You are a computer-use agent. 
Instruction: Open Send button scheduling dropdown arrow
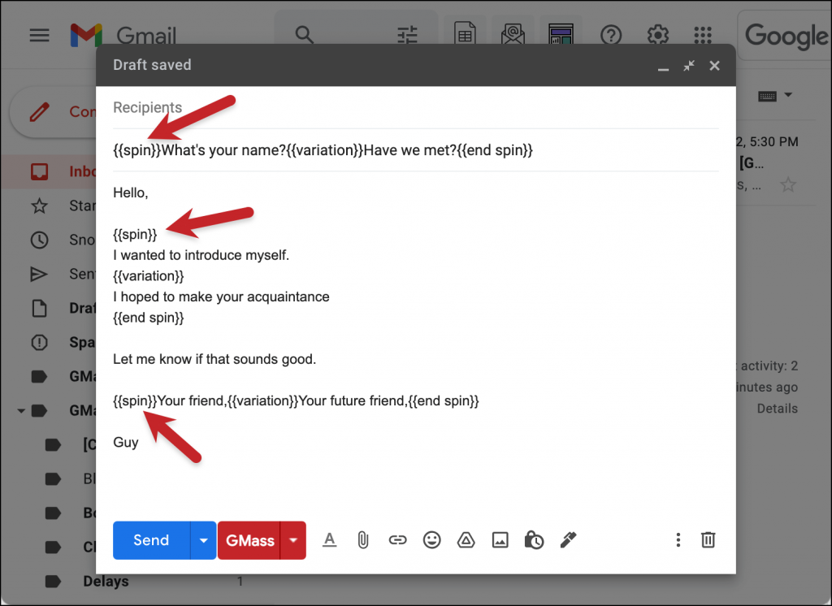tap(204, 539)
